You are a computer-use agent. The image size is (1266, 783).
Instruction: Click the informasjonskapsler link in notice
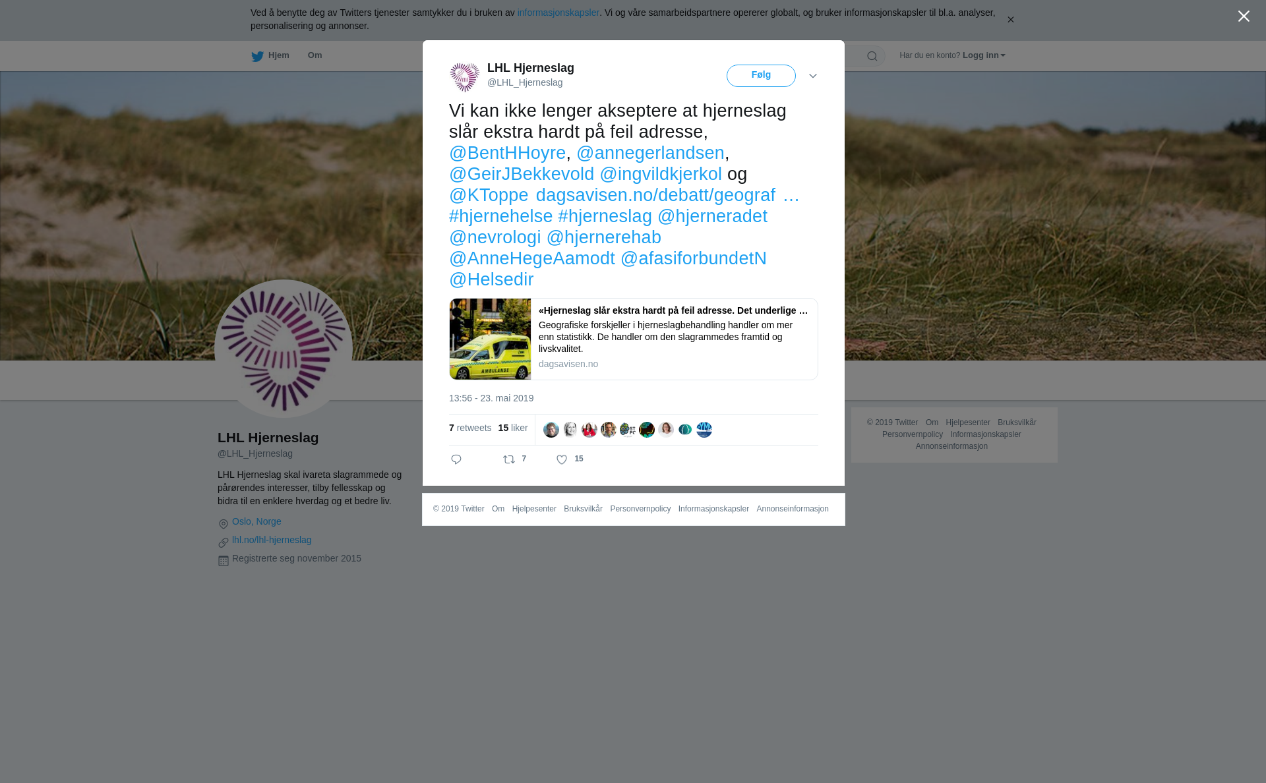coord(558,13)
